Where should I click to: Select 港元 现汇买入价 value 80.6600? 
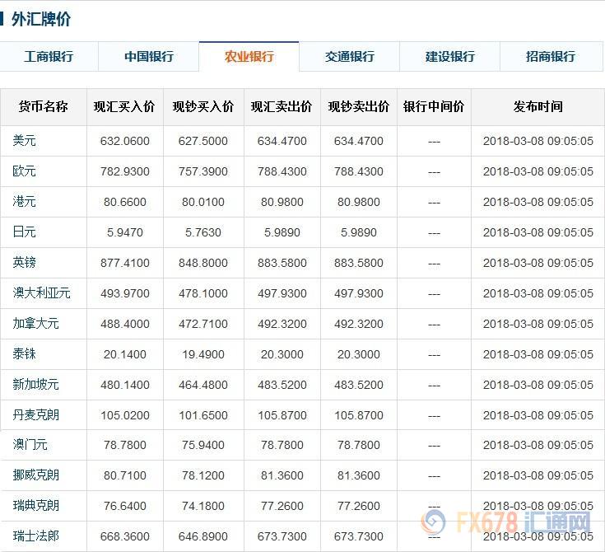click(124, 202)
